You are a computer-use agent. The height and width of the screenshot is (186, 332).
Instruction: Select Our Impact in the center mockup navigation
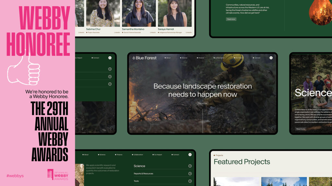[239, 58]
